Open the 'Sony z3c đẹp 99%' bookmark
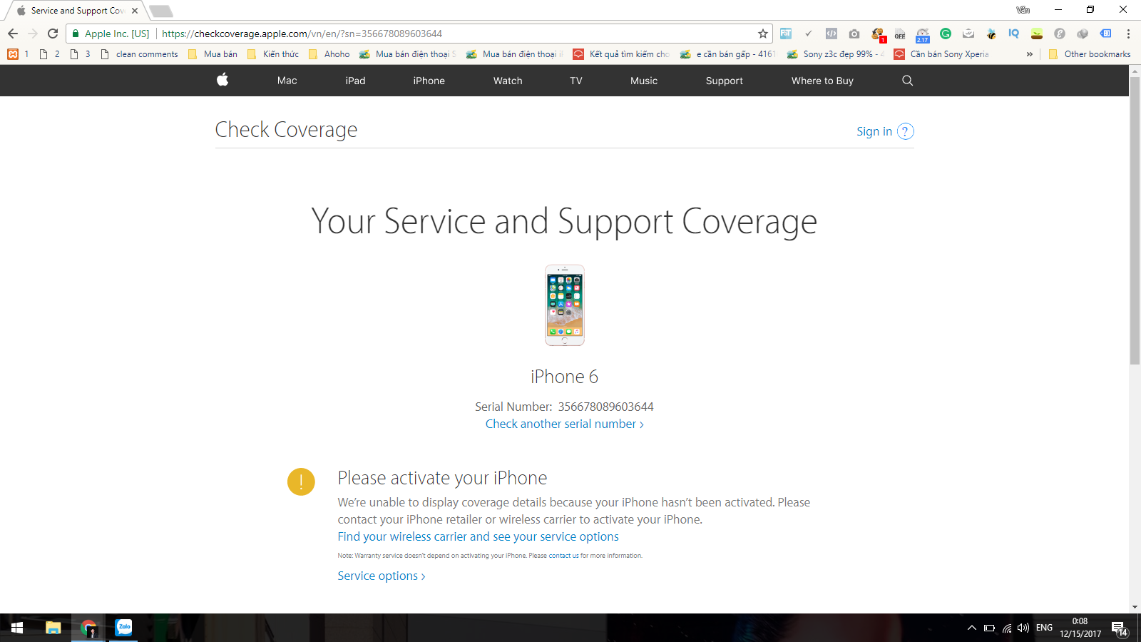The width and height of the screenshot is (1141, 642). pyautogui.click(x=835, y=54)
